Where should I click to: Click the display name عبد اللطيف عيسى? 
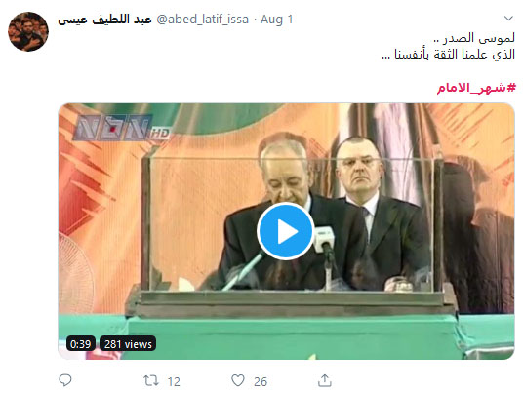coord(104,20)
